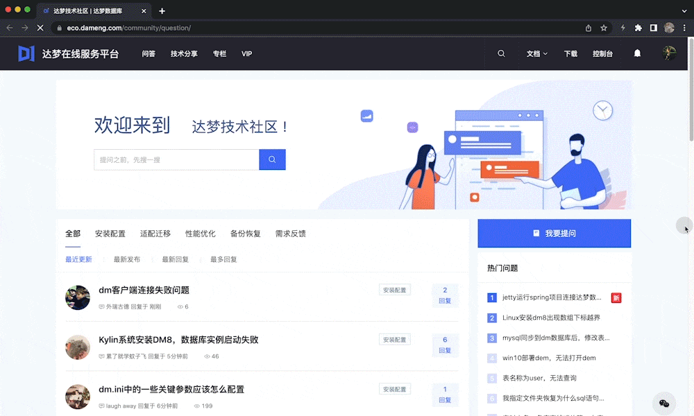Close the 达梦技术社区 browser tab
Screen dimensions: 694x416
[x=144, y=11]
